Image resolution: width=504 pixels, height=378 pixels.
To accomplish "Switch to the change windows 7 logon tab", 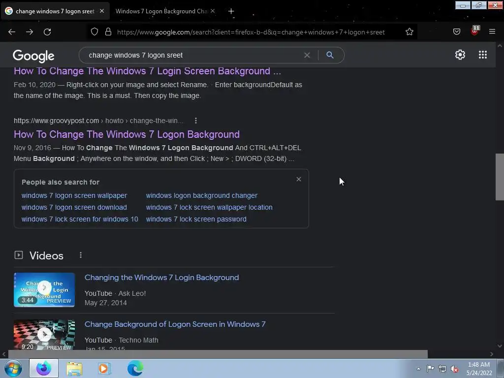I will coord(55,11).
